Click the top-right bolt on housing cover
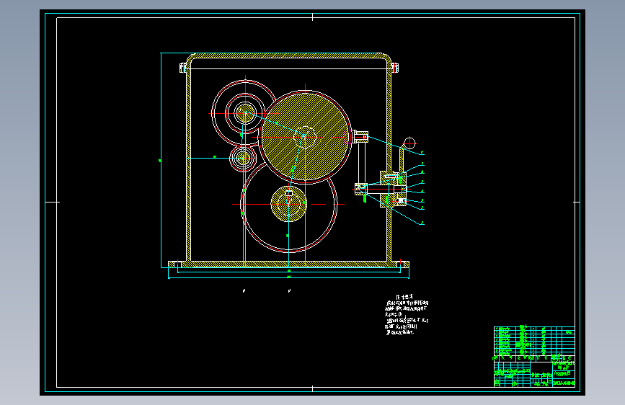The image size is (625, 405). [395, 68]
